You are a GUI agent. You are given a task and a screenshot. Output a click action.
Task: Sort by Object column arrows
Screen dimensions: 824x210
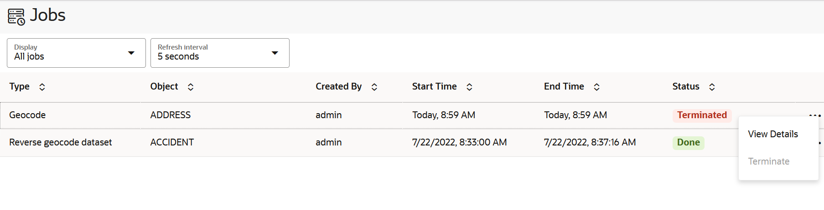(191, 87)
